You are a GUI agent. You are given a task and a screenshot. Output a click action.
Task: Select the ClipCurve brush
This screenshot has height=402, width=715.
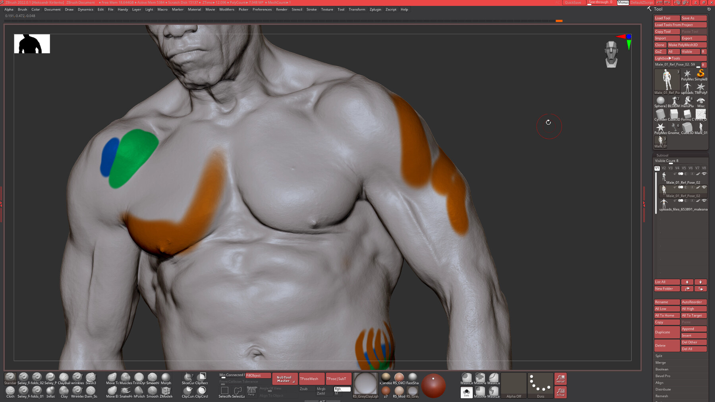188,391
